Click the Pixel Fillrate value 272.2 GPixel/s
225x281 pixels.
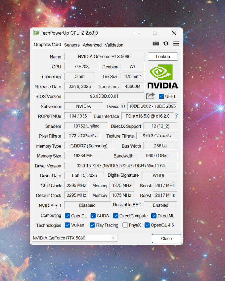tap(82, 136)
